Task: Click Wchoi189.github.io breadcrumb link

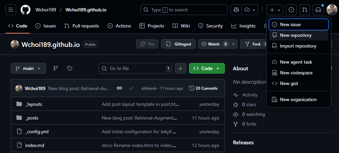Action: coord(86,10)
